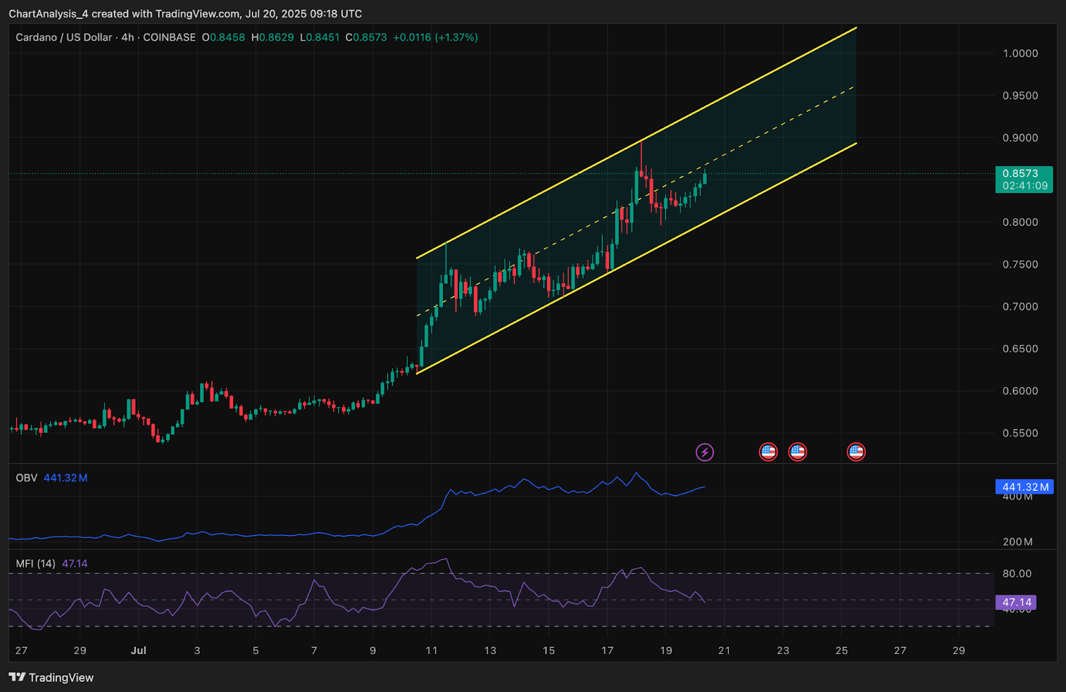
Task: Click the 11 date on the time axis
Action: pos(431,650)
